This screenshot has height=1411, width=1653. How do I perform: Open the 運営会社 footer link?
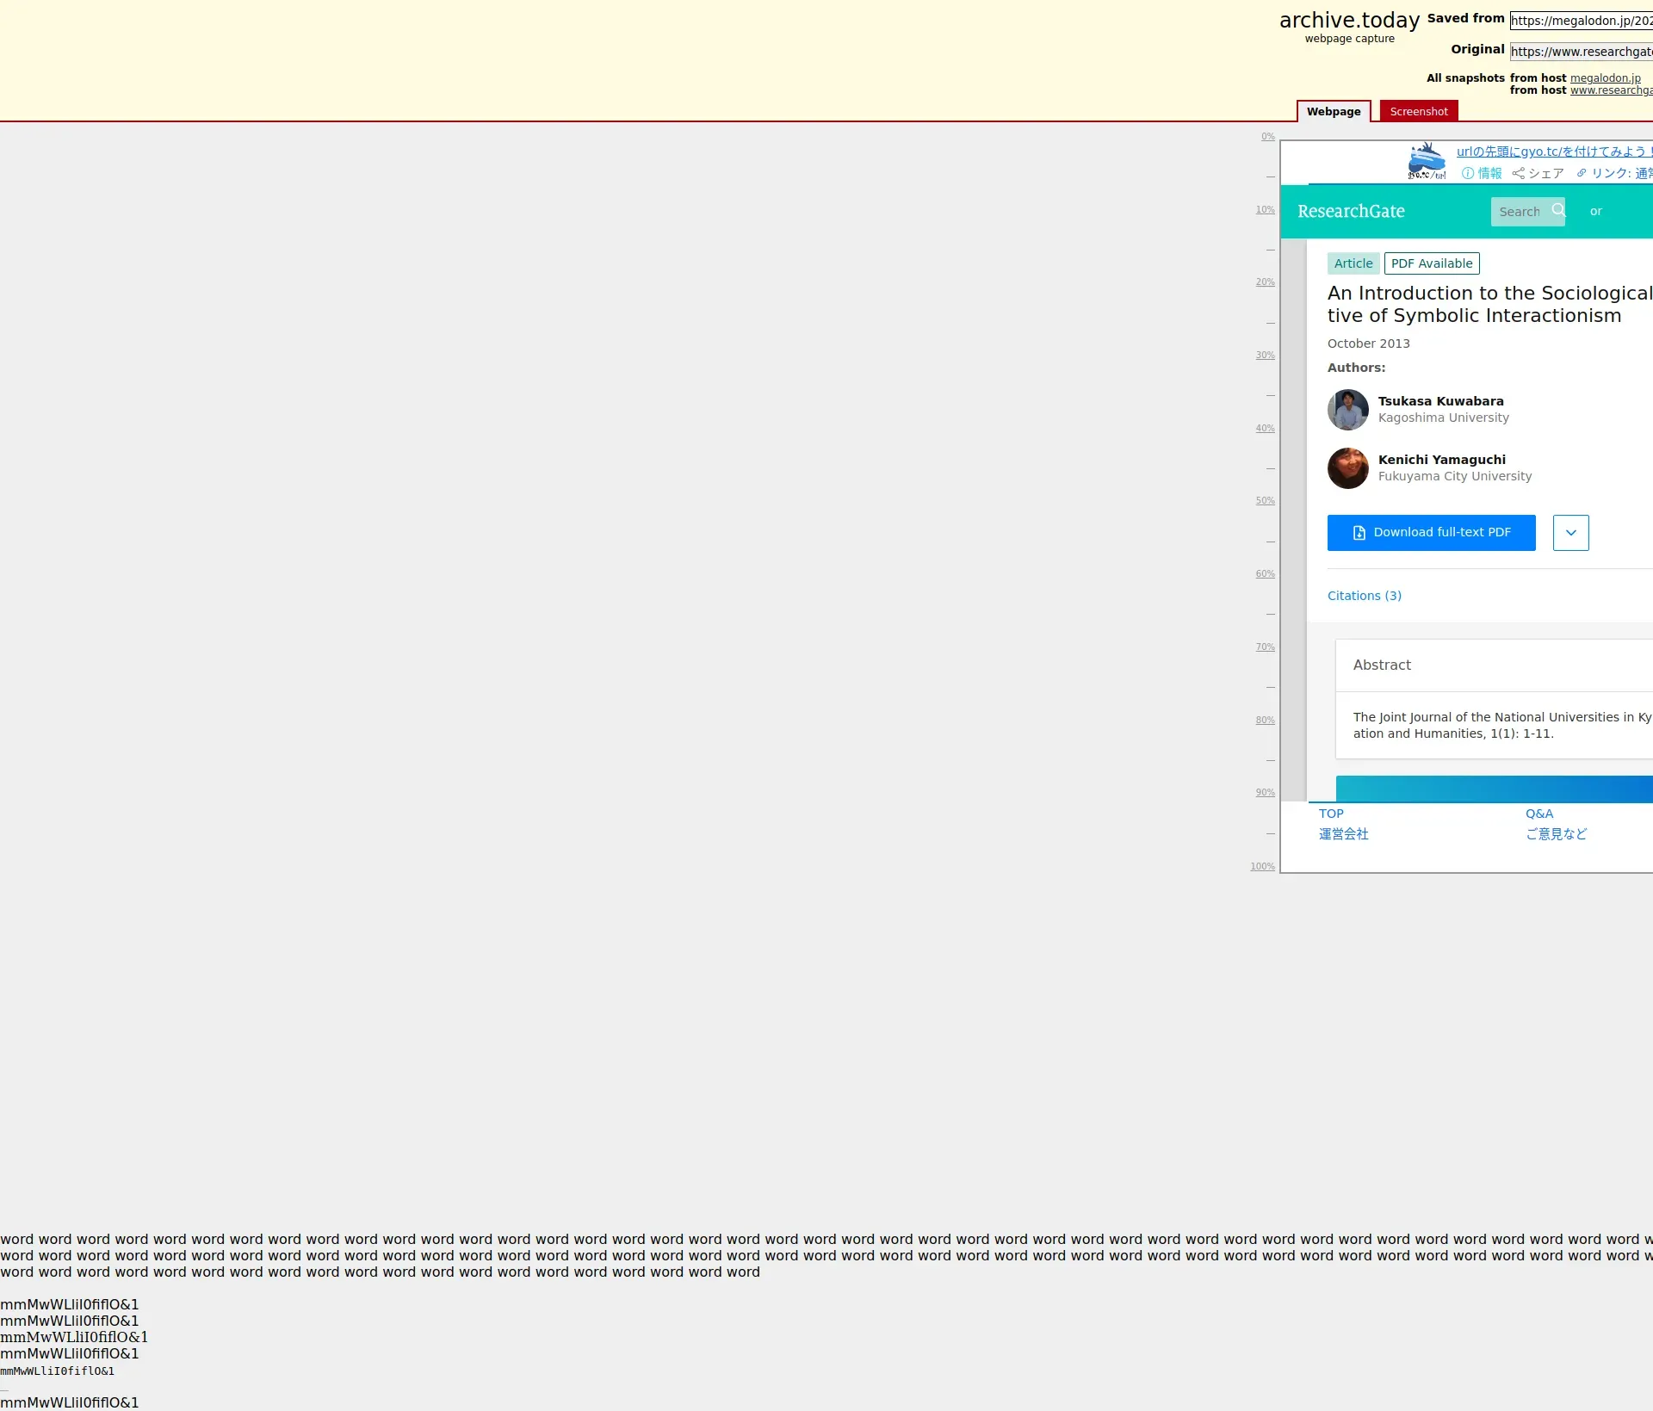click(x=1343, y=834)
